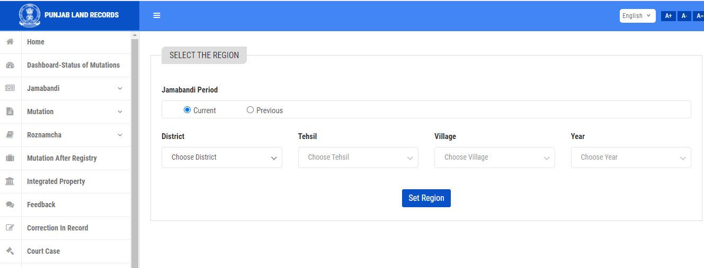The image size is (704, 268).
Task: Click the Jamabandi menu label
Action: click(43, 88)
